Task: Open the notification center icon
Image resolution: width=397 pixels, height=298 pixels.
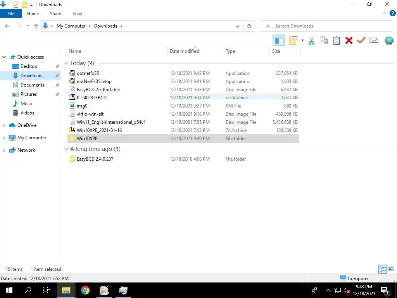Action: click(385, 291)
